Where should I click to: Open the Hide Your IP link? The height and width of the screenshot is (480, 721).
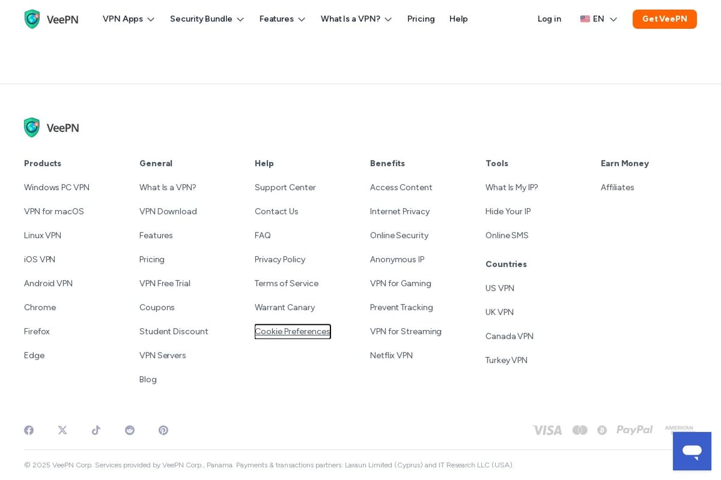(508, 211)
